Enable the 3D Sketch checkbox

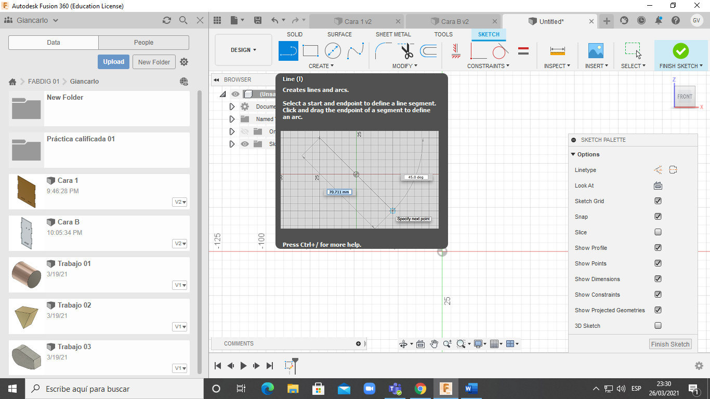658,326
